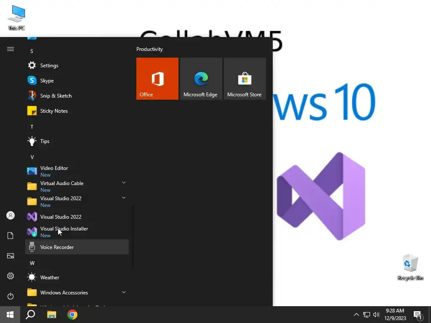The height and width of the screenshot is (323, 431).
Task: Jump to letter T section header
Action: (32, 127)
